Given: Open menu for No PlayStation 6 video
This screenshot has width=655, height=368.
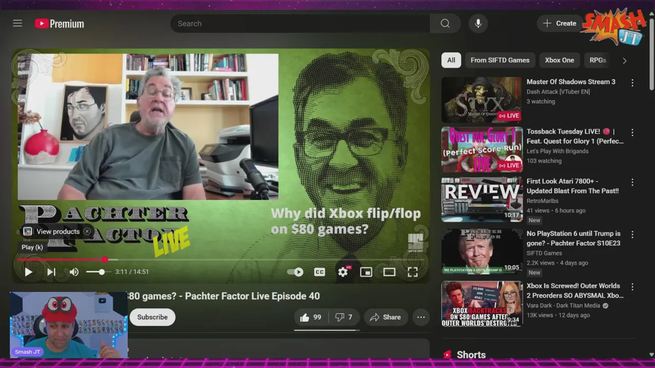Looking at the screenshot, I should 632,235.
